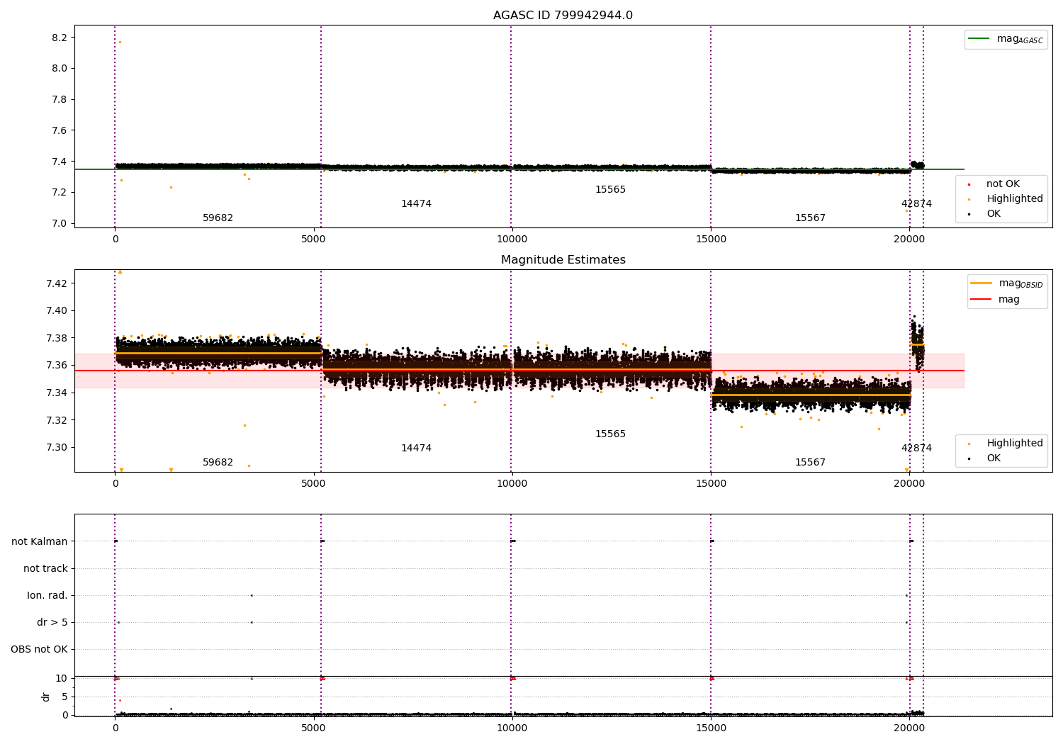Click the 'dr' axis label

(46, 697)
